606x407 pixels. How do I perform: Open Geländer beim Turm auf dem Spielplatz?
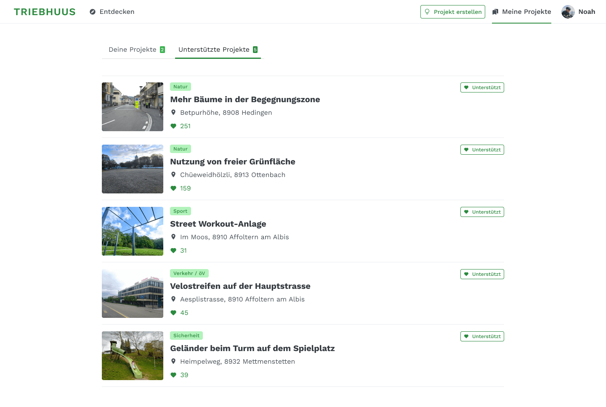[x=252, y=349]
